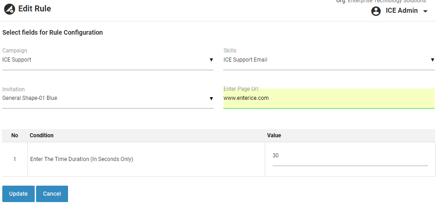The image size is (437, 208).
Task: Expand the ICE Admin account caret
Action: tap(425, 11)
